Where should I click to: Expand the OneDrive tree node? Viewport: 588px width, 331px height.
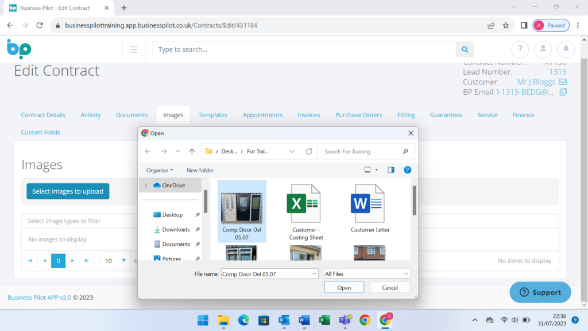click(x=146, y=185)
